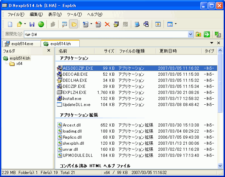The width and height of the screenshot is (225, 177).
Task: Click the tilted blue monitor icon
Action: pos(137,24)
